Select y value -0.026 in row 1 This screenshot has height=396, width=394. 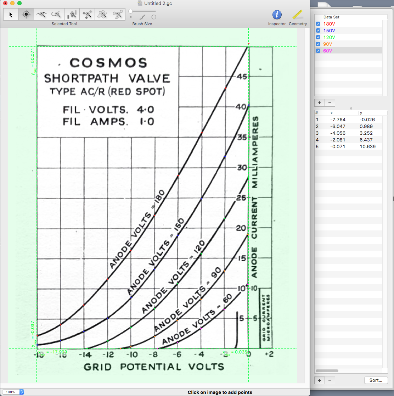coord(367,120)
